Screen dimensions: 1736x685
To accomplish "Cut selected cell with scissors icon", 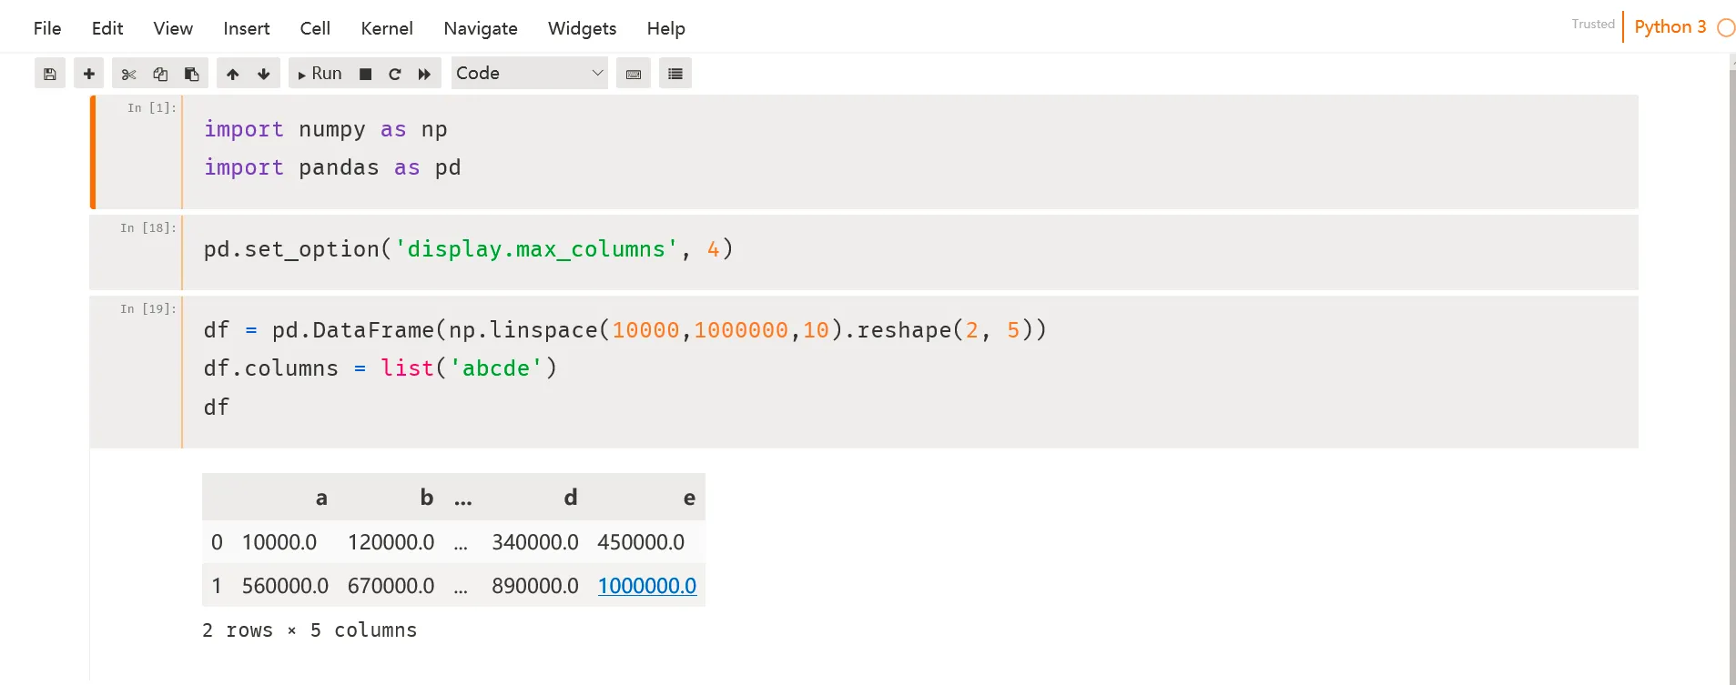I will click(128, 74).
